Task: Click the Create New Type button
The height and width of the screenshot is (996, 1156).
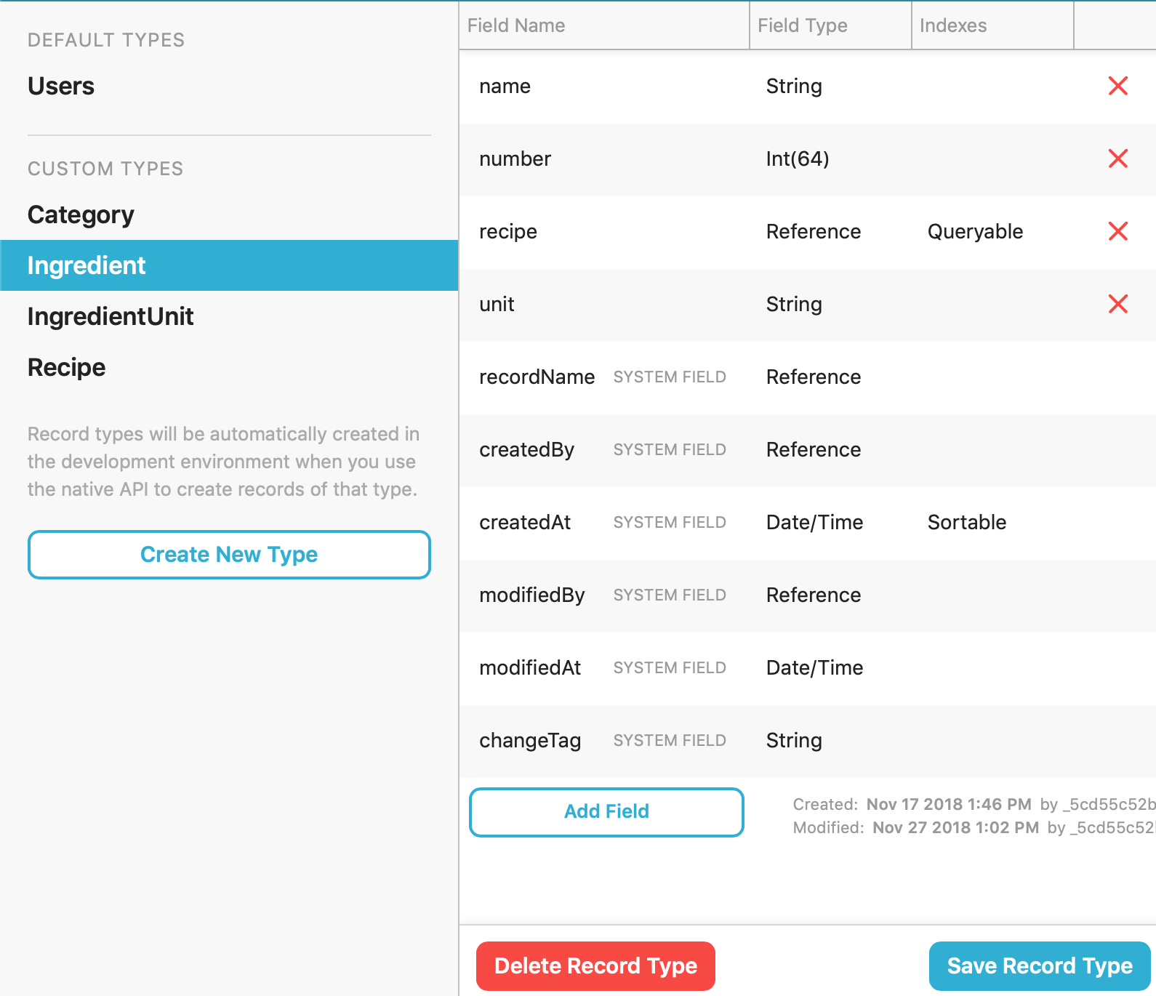Action: coord(229,555)
